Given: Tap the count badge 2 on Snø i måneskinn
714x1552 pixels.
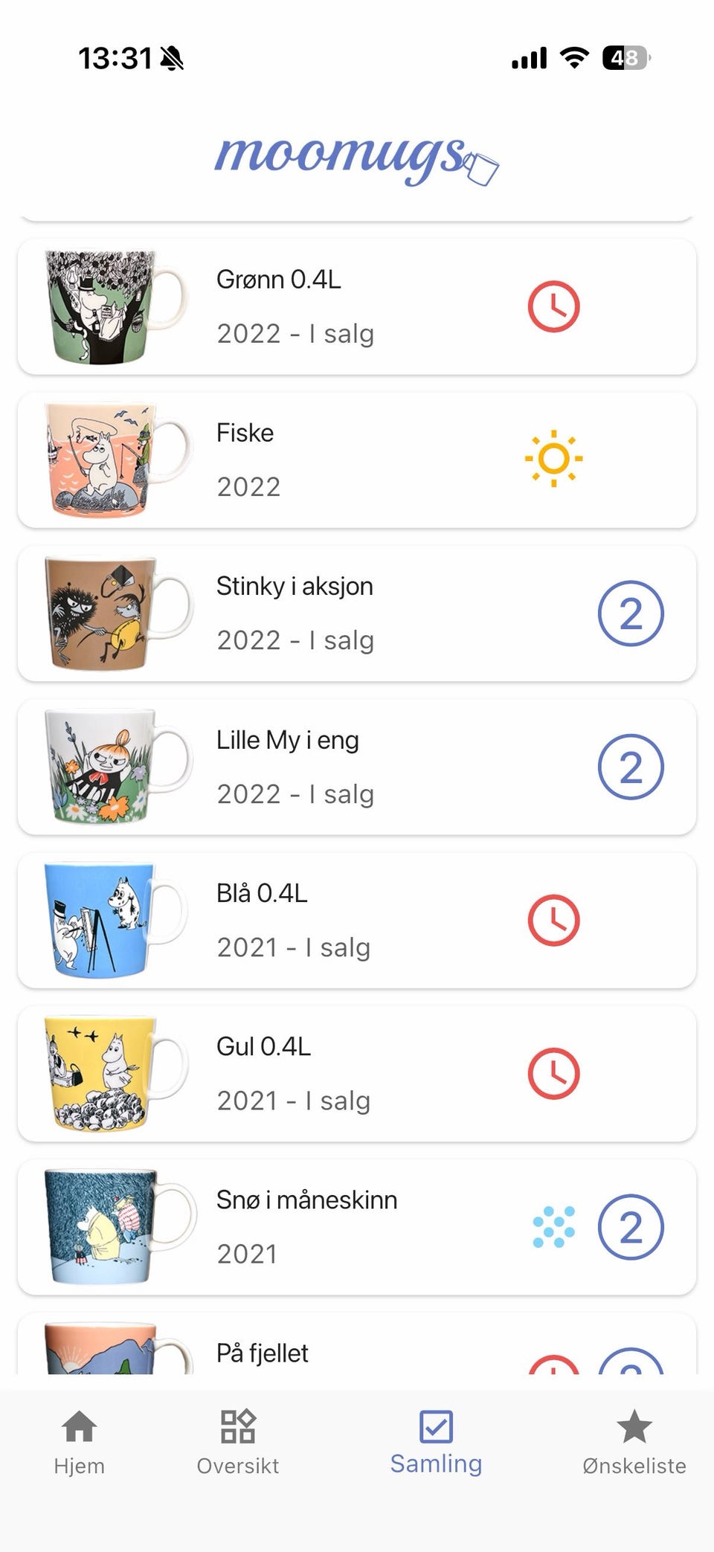Looking at the screenshot, I should click(631, 1227).
